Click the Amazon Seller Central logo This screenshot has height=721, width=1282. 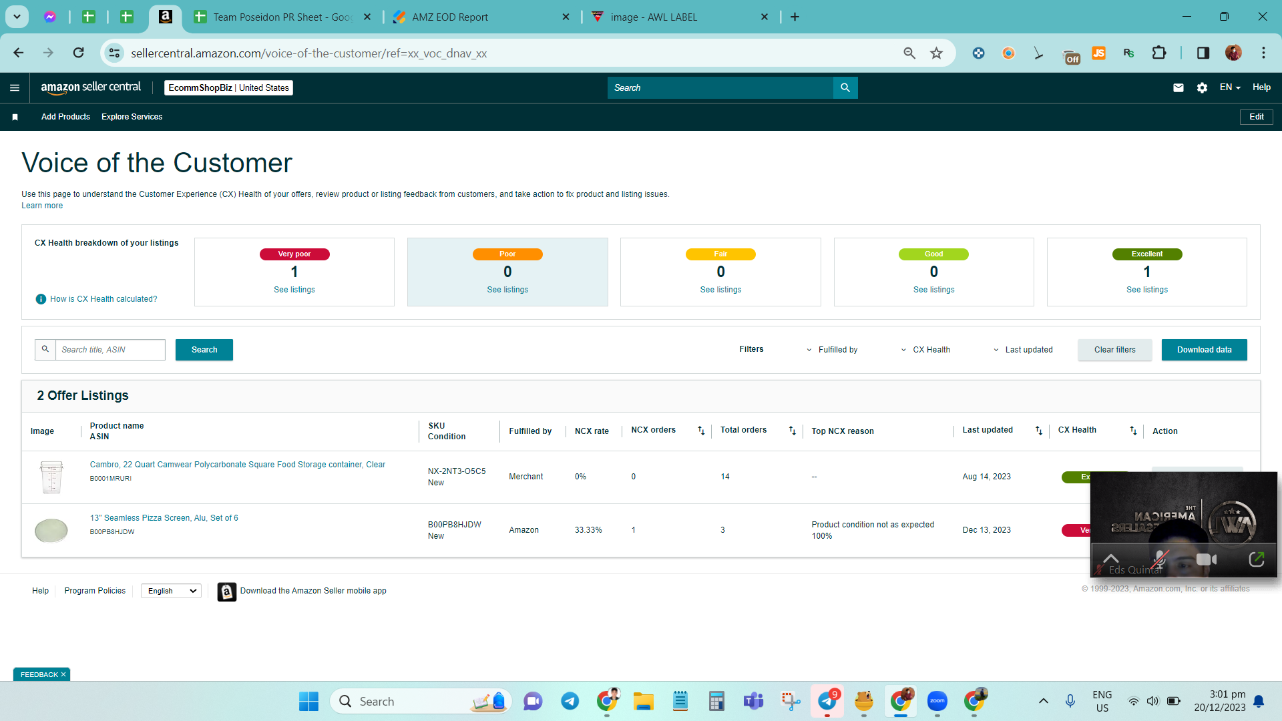91,87
